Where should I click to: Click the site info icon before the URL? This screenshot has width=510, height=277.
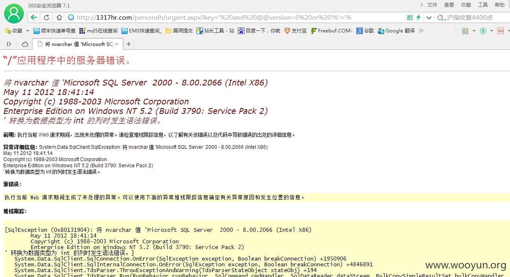point(71,17)
